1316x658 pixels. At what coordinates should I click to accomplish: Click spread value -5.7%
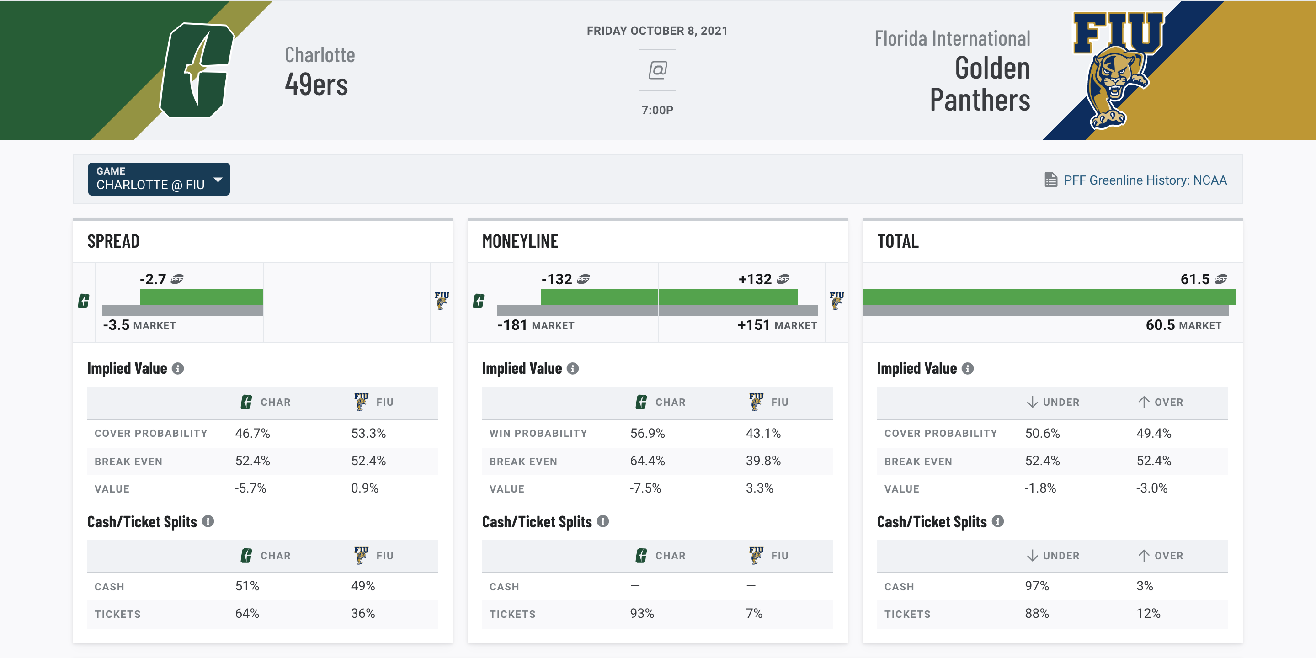pyautogui.click(x=251, y=488)
